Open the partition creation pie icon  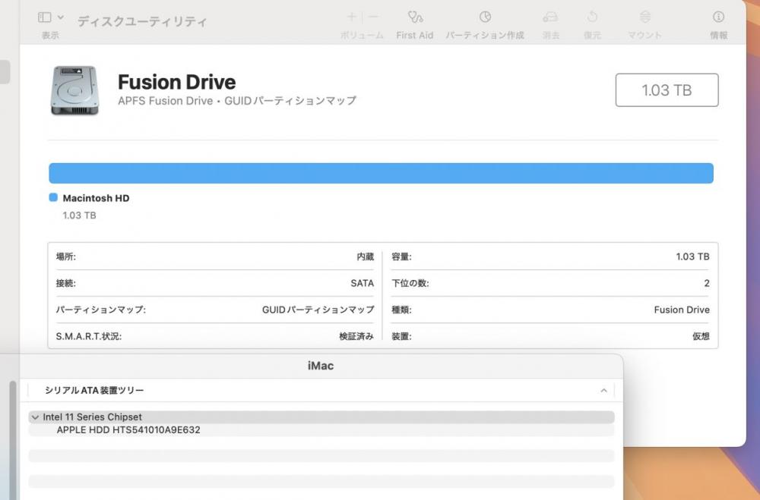(x=485, y=17)
